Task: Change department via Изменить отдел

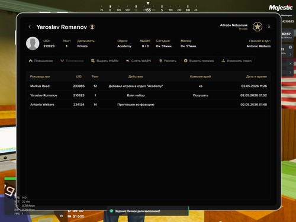Action: point(236,61)
